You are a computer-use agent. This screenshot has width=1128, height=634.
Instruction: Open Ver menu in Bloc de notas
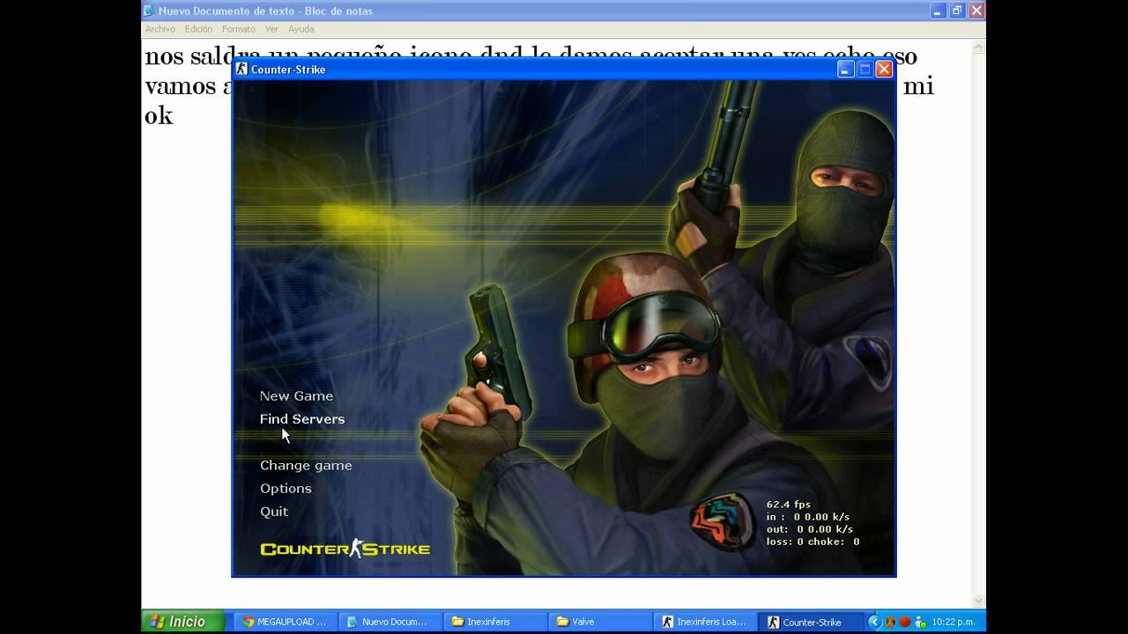click(271, 29)
